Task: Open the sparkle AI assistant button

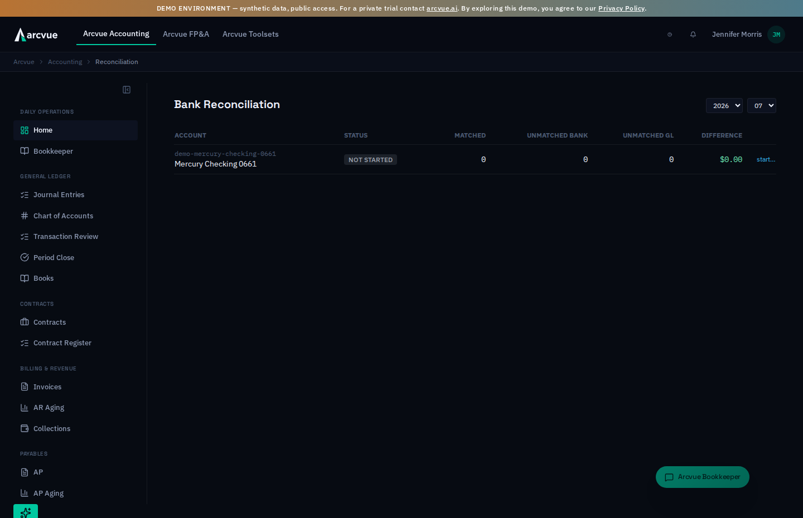Action: point(26,511)
